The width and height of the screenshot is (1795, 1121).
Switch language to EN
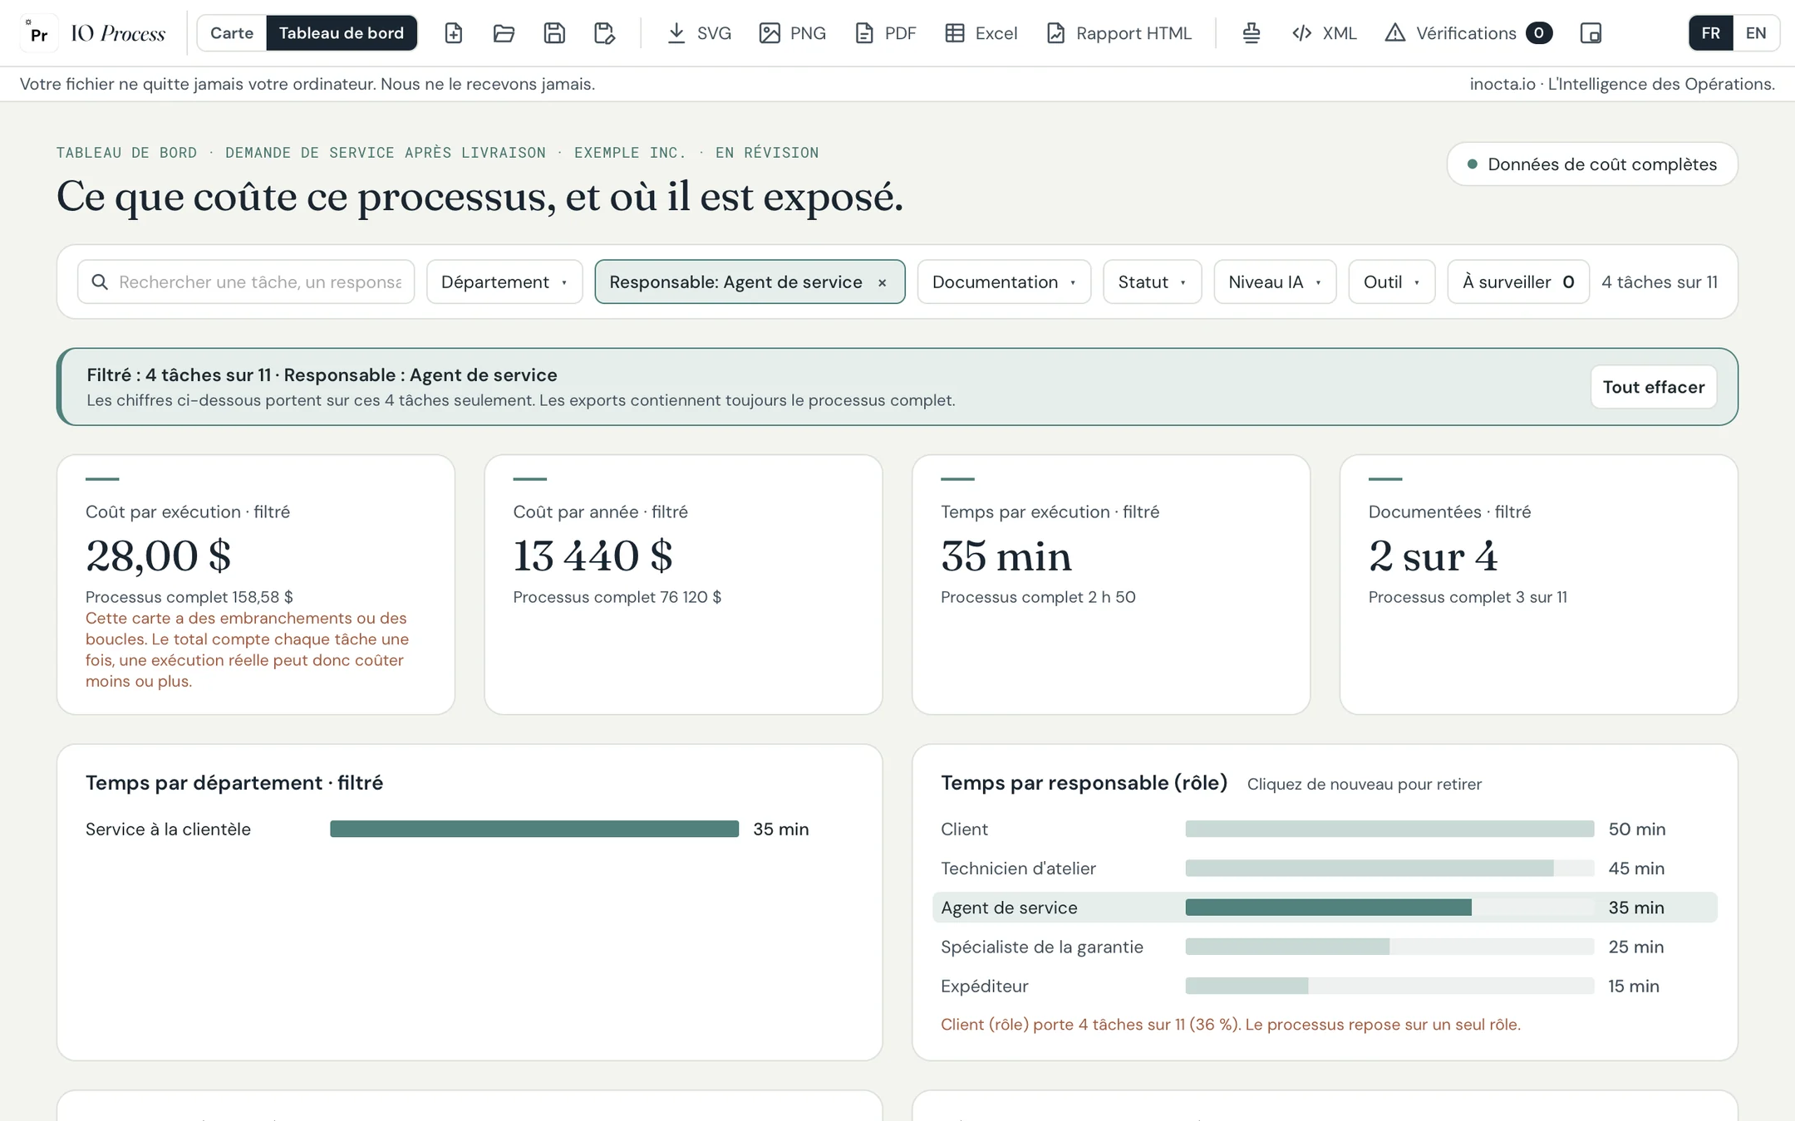coord(1756,33)
